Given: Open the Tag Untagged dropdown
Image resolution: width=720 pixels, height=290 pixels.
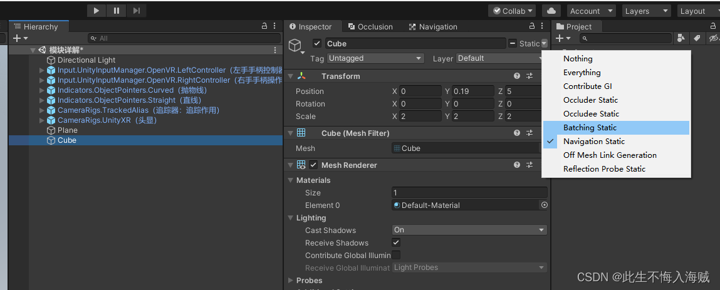Looking at the screenshot, I should (375, 58).
